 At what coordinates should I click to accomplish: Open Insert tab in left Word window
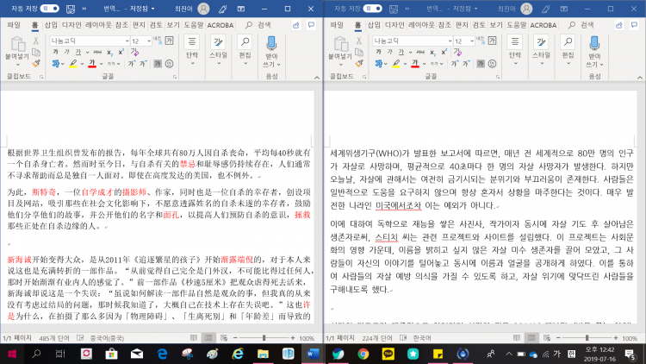pyautogui.click(x=51, y=25)
